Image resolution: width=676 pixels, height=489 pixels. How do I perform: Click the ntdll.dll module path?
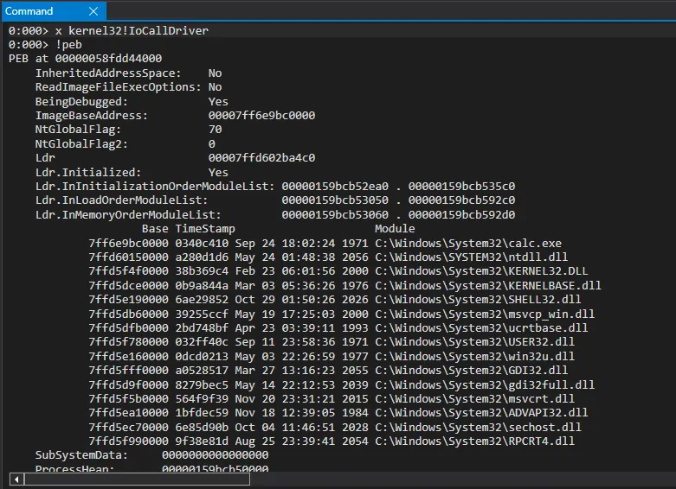click(x=471, y=257)
